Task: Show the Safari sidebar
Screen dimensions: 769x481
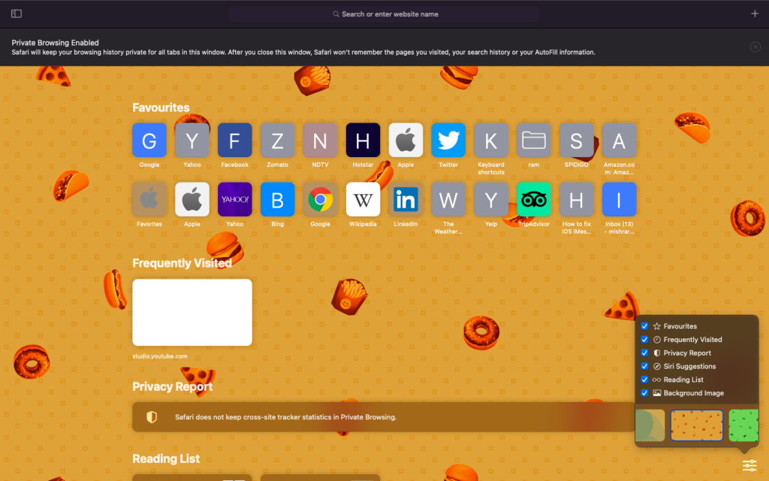Action: point(17,14)
